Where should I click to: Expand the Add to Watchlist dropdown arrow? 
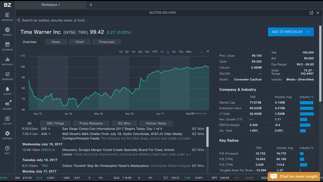pyautogui.click(x=308, y=32)
